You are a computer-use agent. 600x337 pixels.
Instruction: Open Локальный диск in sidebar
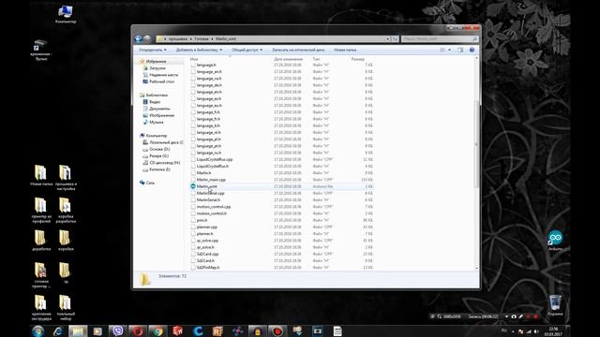click(164, 142)
